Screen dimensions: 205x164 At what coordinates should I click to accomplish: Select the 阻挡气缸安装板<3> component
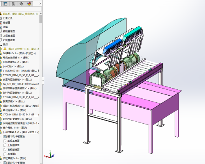click(x=17, y=119)
